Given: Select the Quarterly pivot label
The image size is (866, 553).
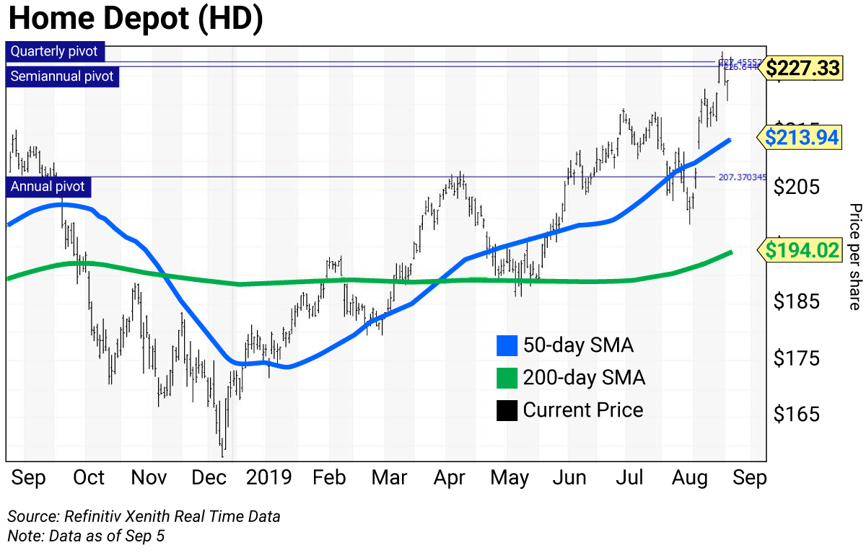Looking at the screenshot, I should [x=56, y=52].
